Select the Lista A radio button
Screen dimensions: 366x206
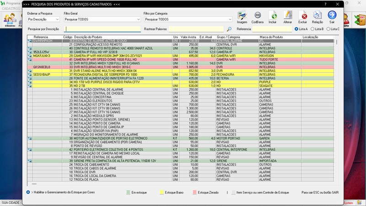(x=296, y=29)
